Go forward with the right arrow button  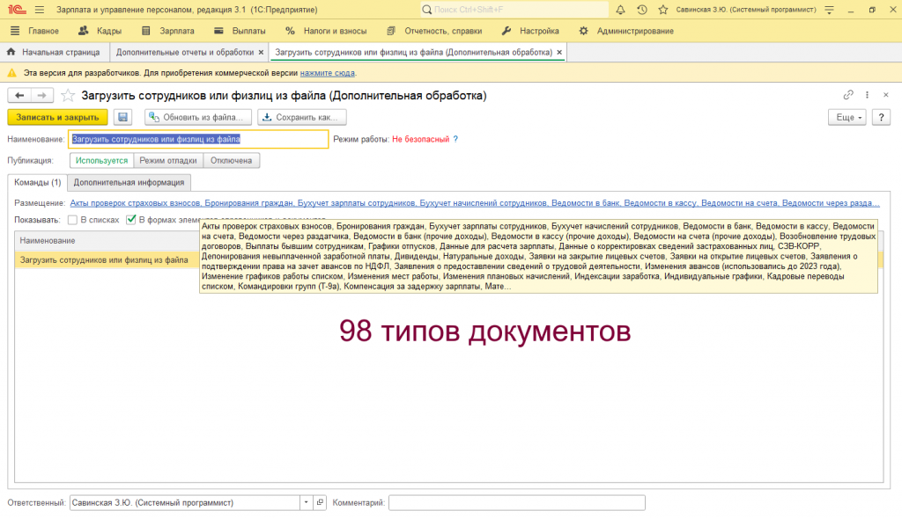pos(42,95)
